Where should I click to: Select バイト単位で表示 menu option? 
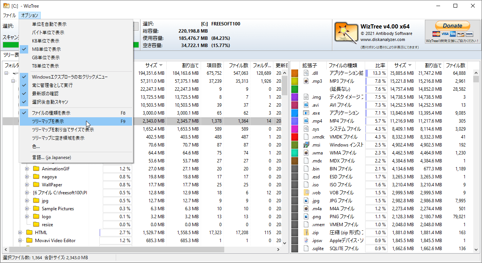tap(76, 32)
